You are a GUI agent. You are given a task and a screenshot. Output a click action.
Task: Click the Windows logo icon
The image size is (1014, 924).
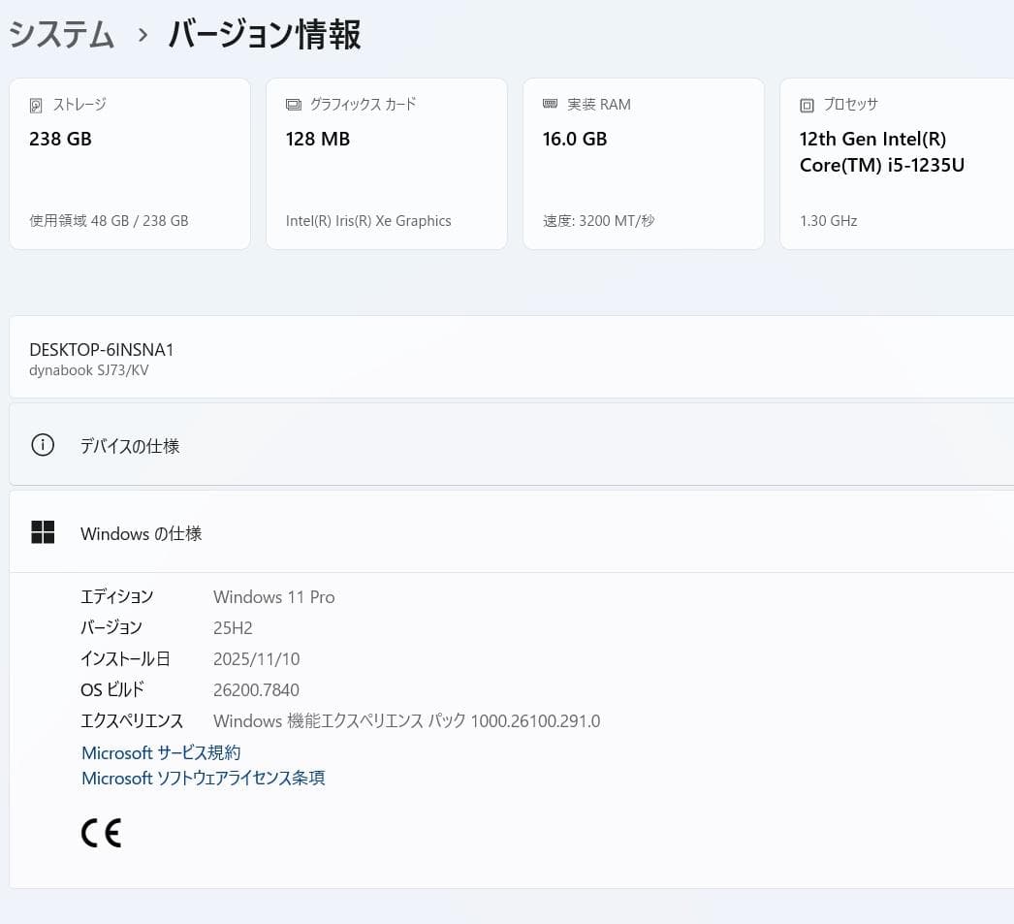click(43, 532)
